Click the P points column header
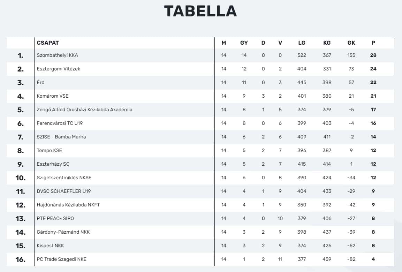This screenshot has height=272, width=402. 373,43
